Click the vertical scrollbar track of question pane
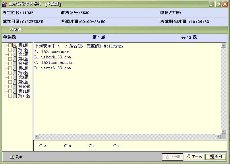Viewport: 230px width, 164px height. tap(224, 88)
